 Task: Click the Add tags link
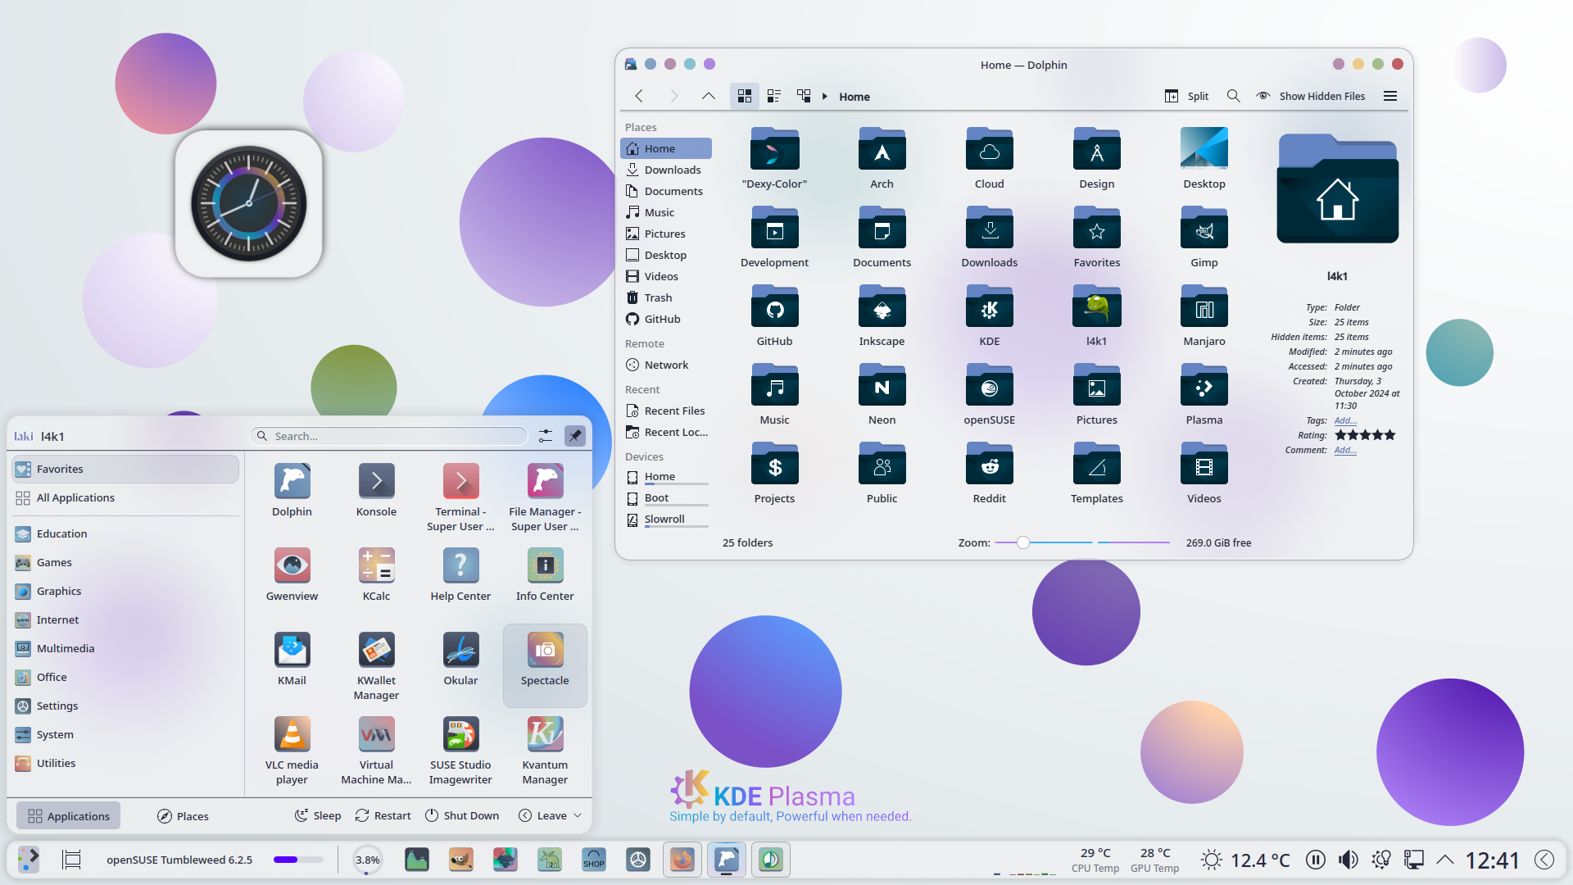[x=1345, y=420]
